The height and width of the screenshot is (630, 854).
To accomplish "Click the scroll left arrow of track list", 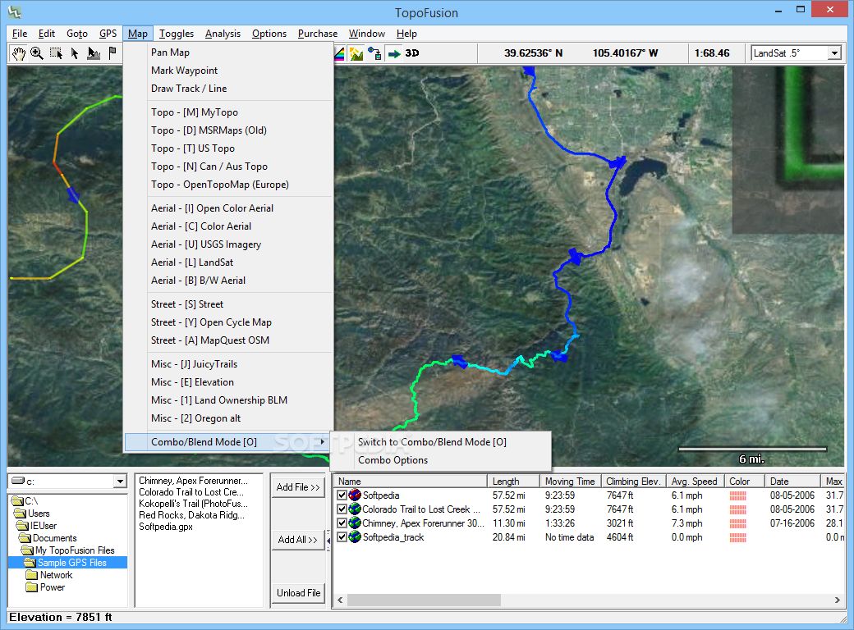I will (x=341, y=600).
